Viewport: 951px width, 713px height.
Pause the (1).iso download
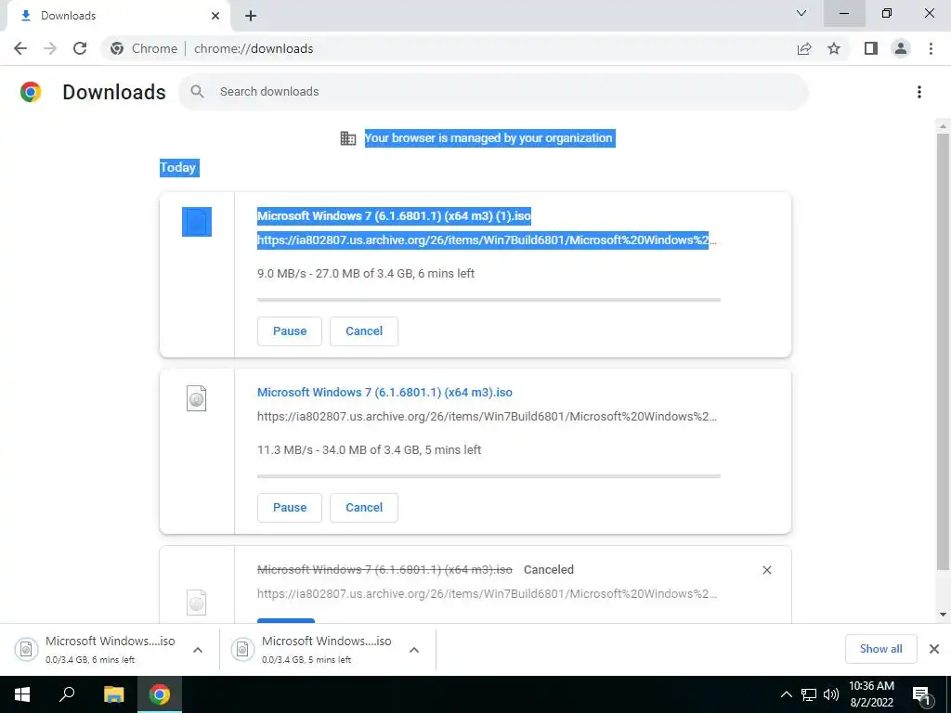pyautogui.click(x=290, y=331)
